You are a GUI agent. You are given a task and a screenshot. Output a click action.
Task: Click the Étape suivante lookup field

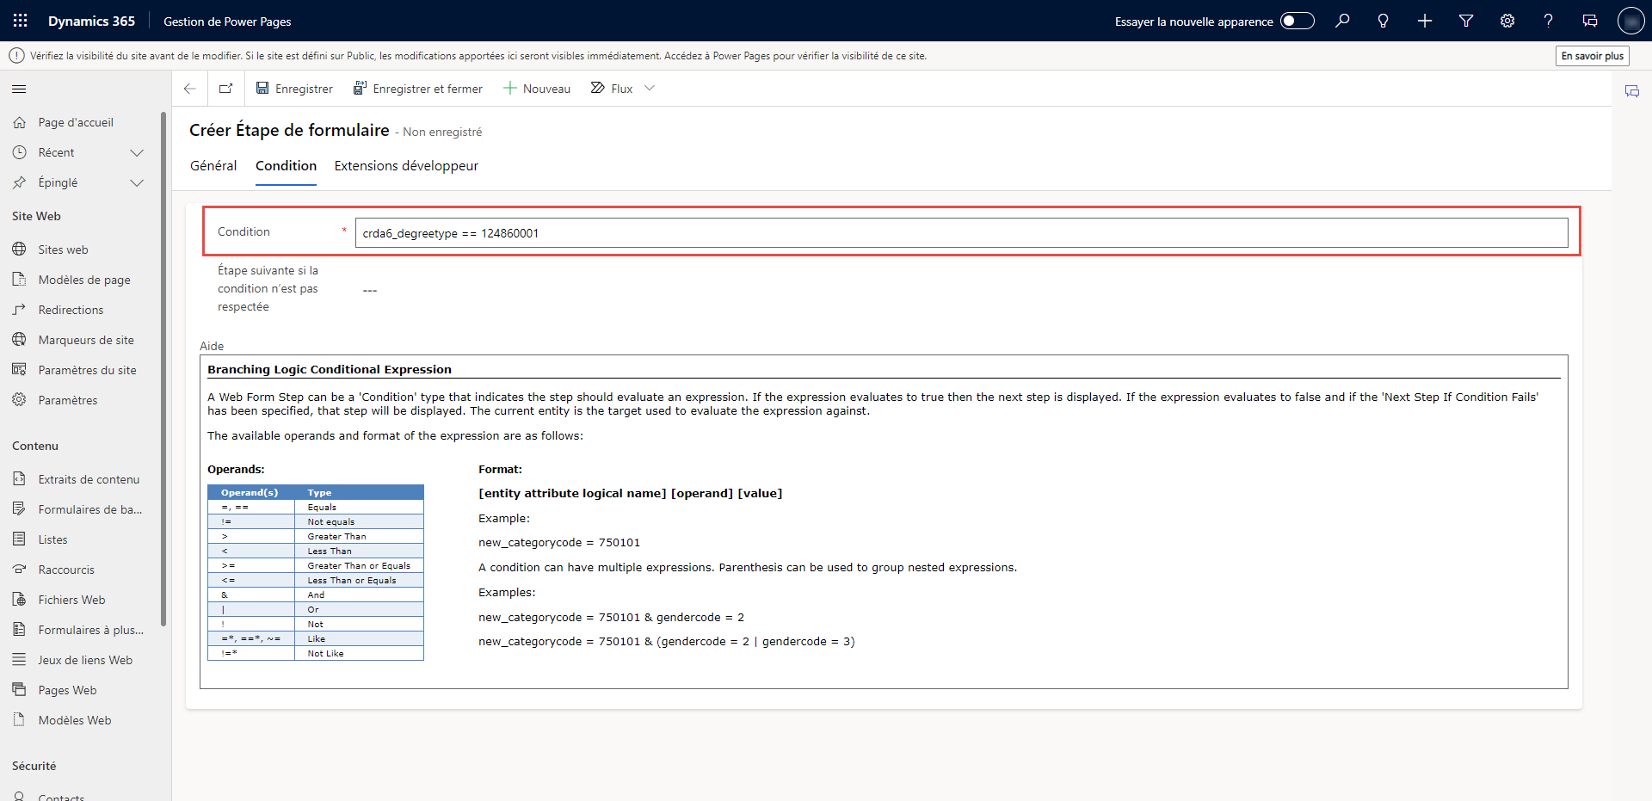[x=961, y=290]
